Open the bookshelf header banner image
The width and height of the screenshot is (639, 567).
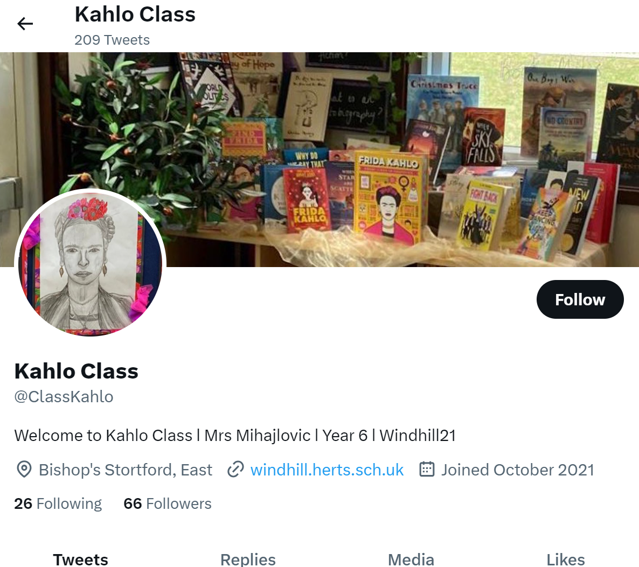[x=319, y=160]
